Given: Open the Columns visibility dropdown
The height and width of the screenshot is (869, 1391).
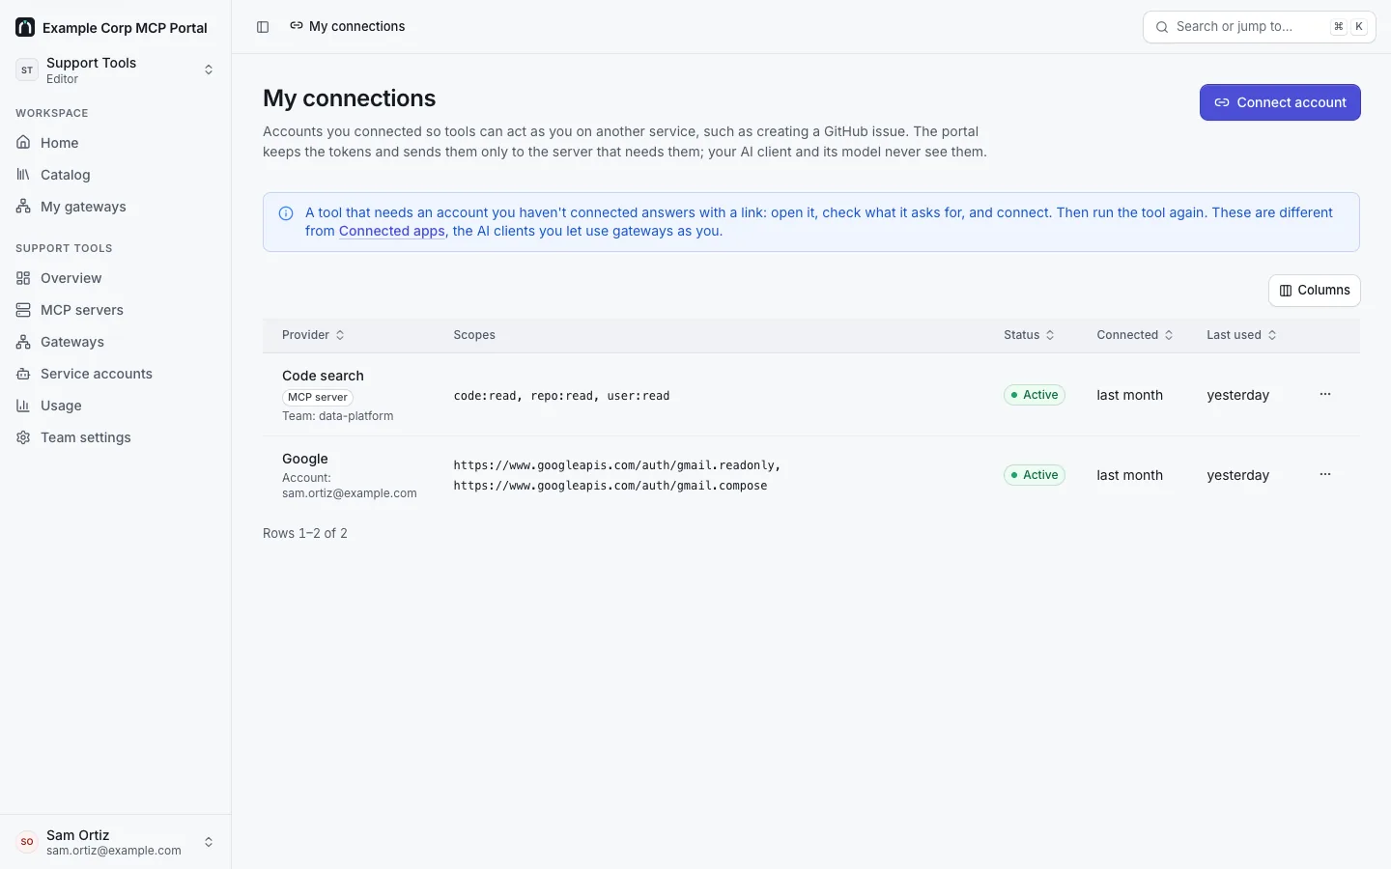Looking at the screenshot, I should tap(1315, 291).
